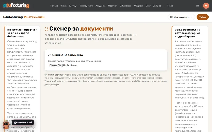The width and height of the screenshot is (212, 132).
Task: Click the orange Табло button
Action: 202,17
